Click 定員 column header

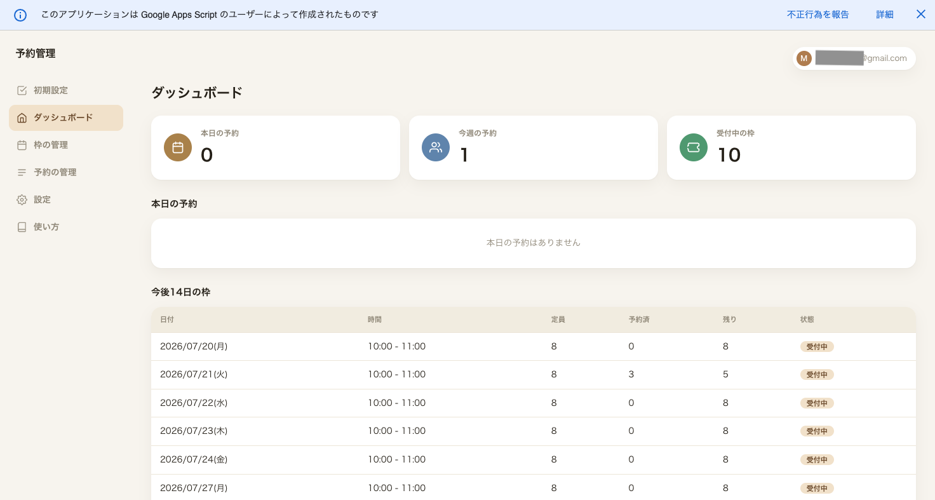click(558, 320)
